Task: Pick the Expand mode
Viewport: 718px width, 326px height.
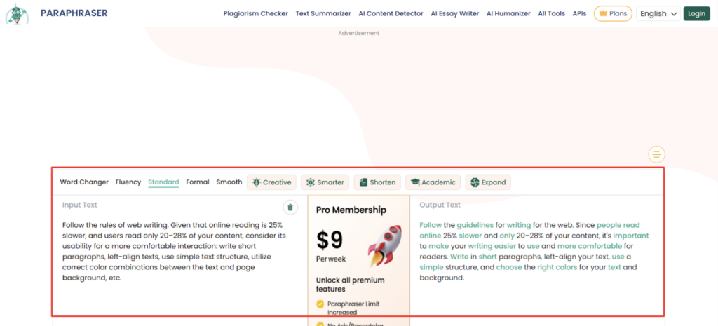Action: pos(488,182)
